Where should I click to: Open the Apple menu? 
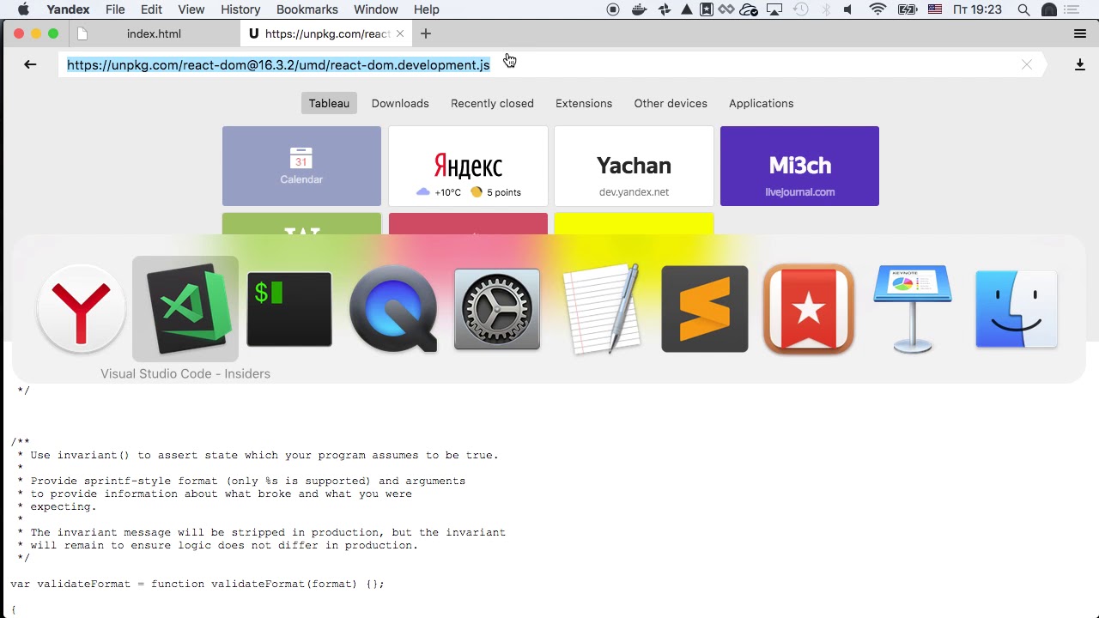click(23, 9)
